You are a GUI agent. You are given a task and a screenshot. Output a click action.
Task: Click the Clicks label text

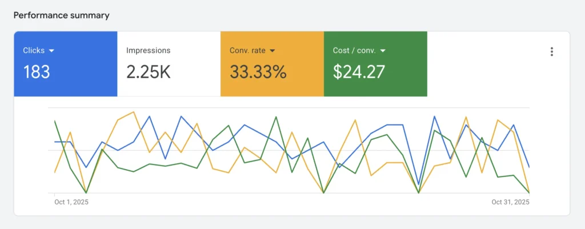(34, 50)
